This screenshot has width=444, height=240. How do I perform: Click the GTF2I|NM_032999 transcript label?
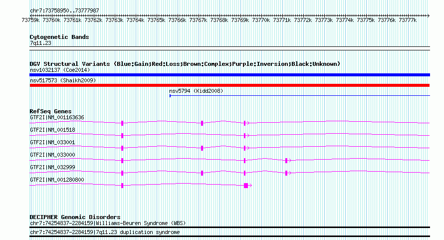[53, 167]
